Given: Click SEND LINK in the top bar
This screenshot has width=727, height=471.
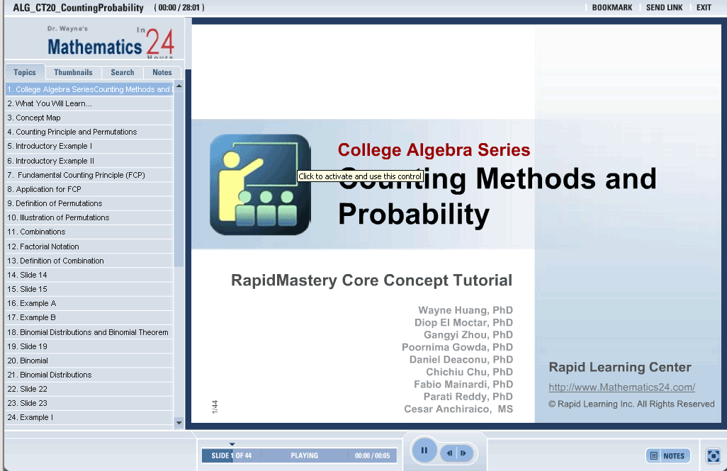Looking at the screenshot, I should (664, 8).
